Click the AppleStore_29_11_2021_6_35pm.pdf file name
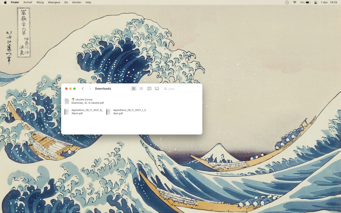 [x=87, y=112]
